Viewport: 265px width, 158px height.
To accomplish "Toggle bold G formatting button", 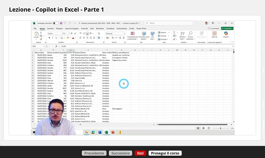I will coord(49,38).
